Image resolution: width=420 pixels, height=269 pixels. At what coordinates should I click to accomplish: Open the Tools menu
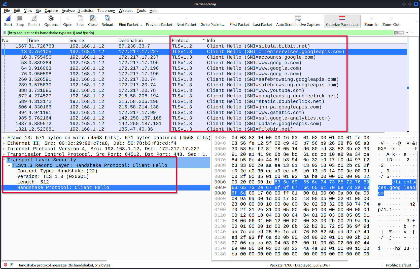tap(141, 11)
